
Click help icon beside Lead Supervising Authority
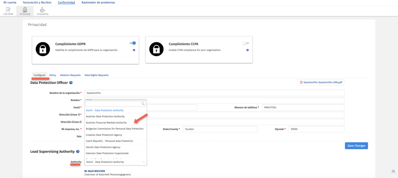tap(78, 152)
